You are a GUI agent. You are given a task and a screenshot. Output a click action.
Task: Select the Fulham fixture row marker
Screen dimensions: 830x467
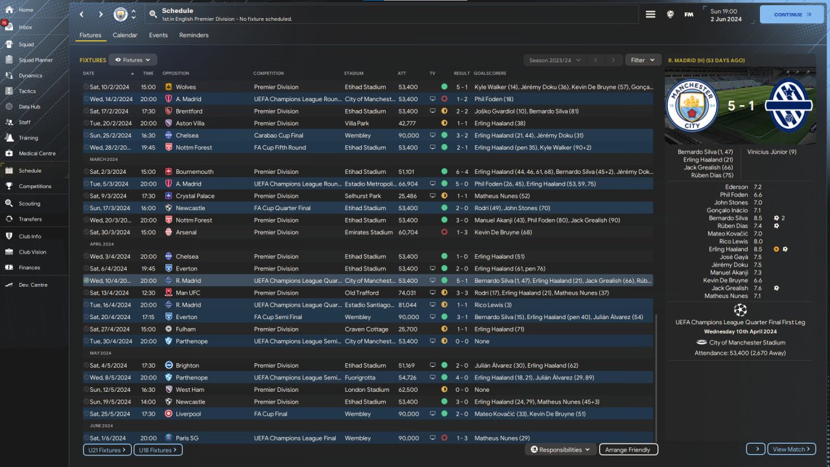point(86,329)
